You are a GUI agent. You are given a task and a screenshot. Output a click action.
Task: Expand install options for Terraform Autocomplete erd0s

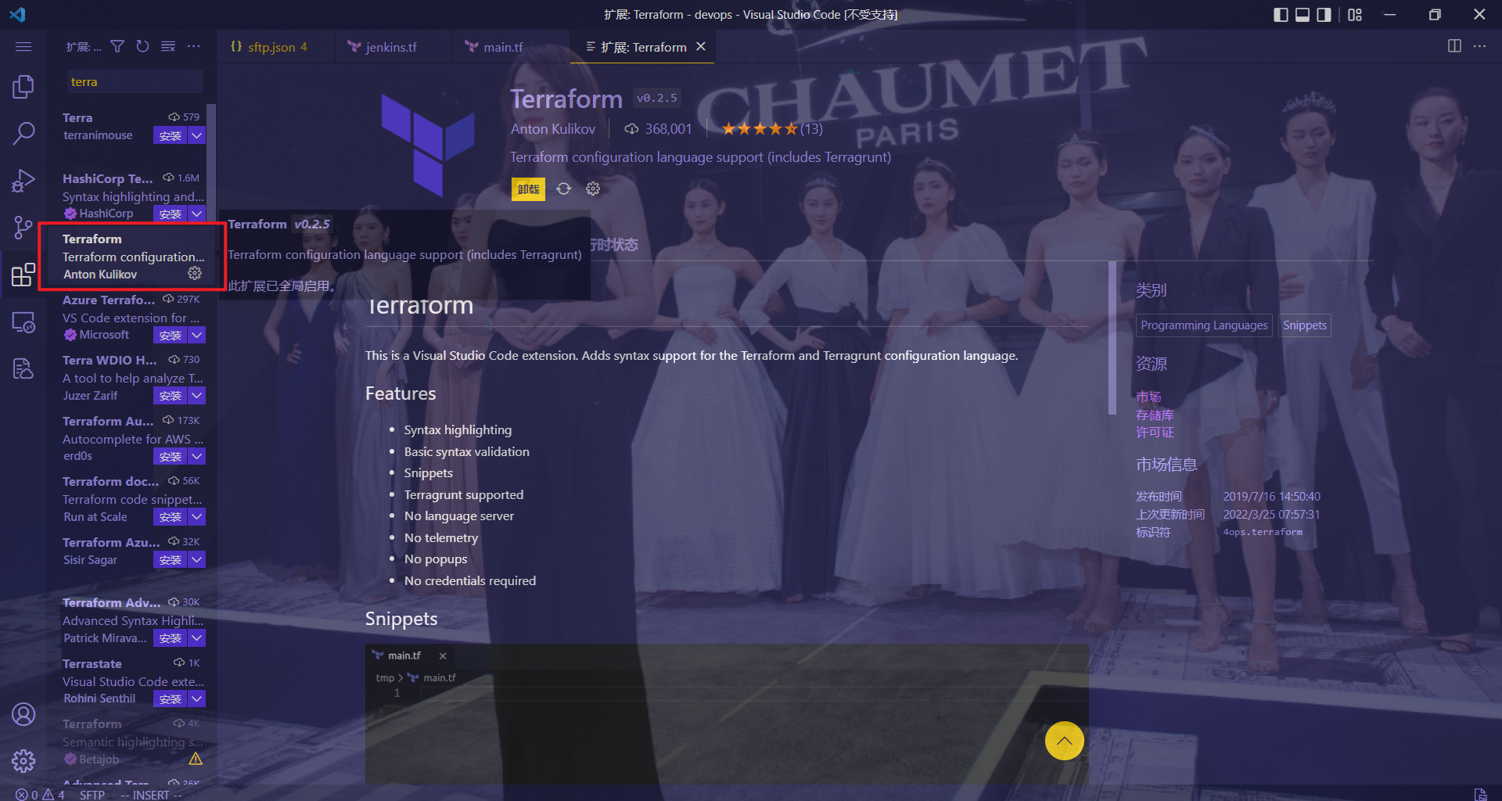[x=197, y=456]
